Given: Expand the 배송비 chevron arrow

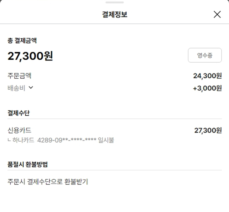Looking at the screenshot, I should click(31, 87).
